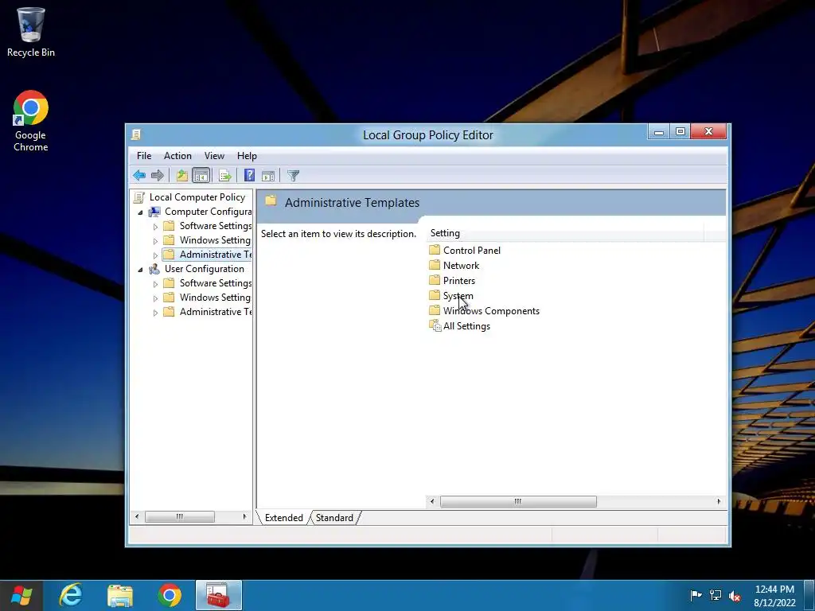Click the network tray icon
Image resolution: width=815 pixels, height=611 pixels.
[x=716, y=595]
